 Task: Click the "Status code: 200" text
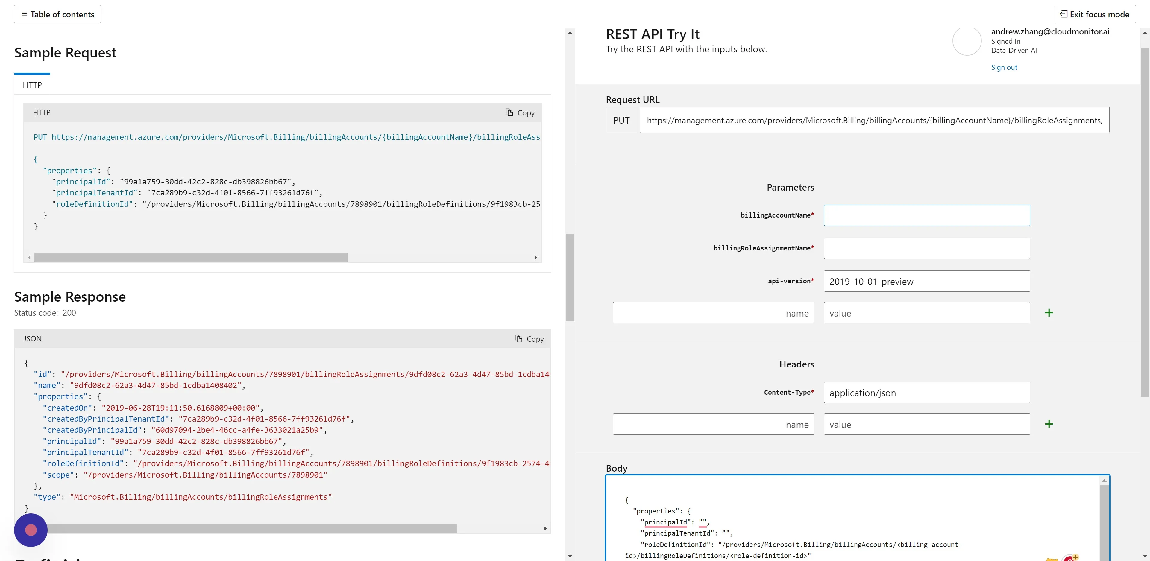tap(45, 313)
